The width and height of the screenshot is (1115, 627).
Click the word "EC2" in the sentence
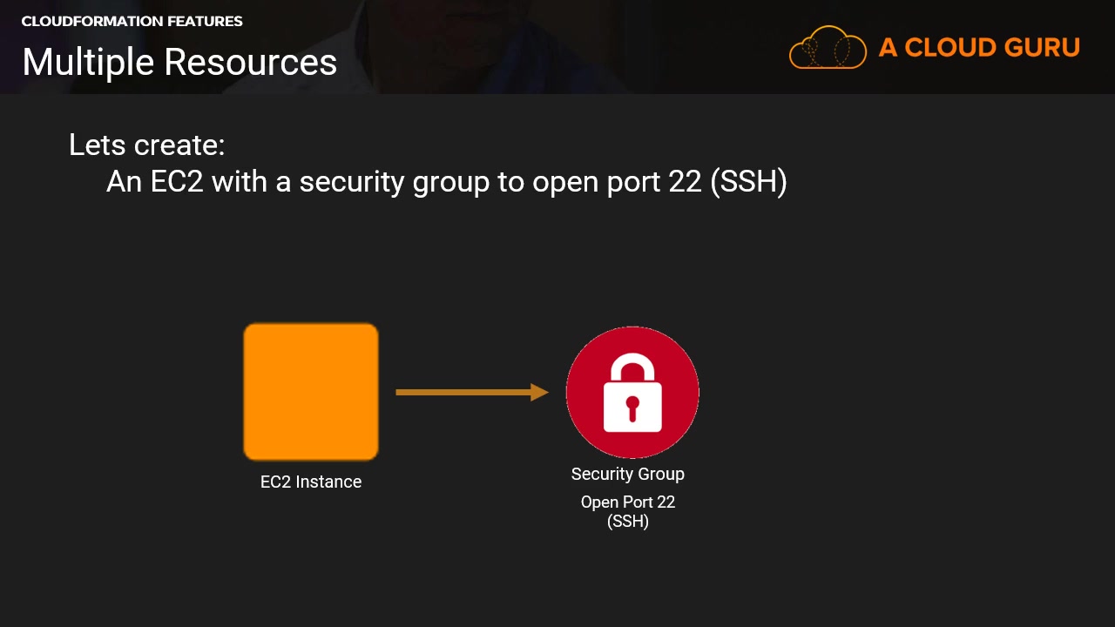pyautogui.click(x=177, y=181)
